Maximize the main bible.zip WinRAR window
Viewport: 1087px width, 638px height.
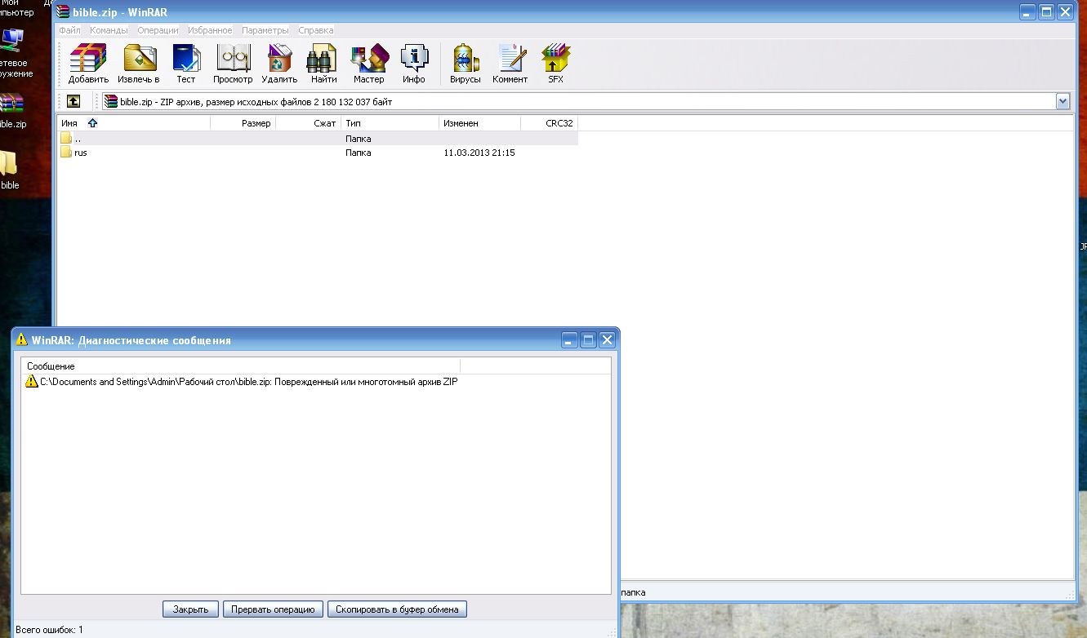tap(1046, 12)
